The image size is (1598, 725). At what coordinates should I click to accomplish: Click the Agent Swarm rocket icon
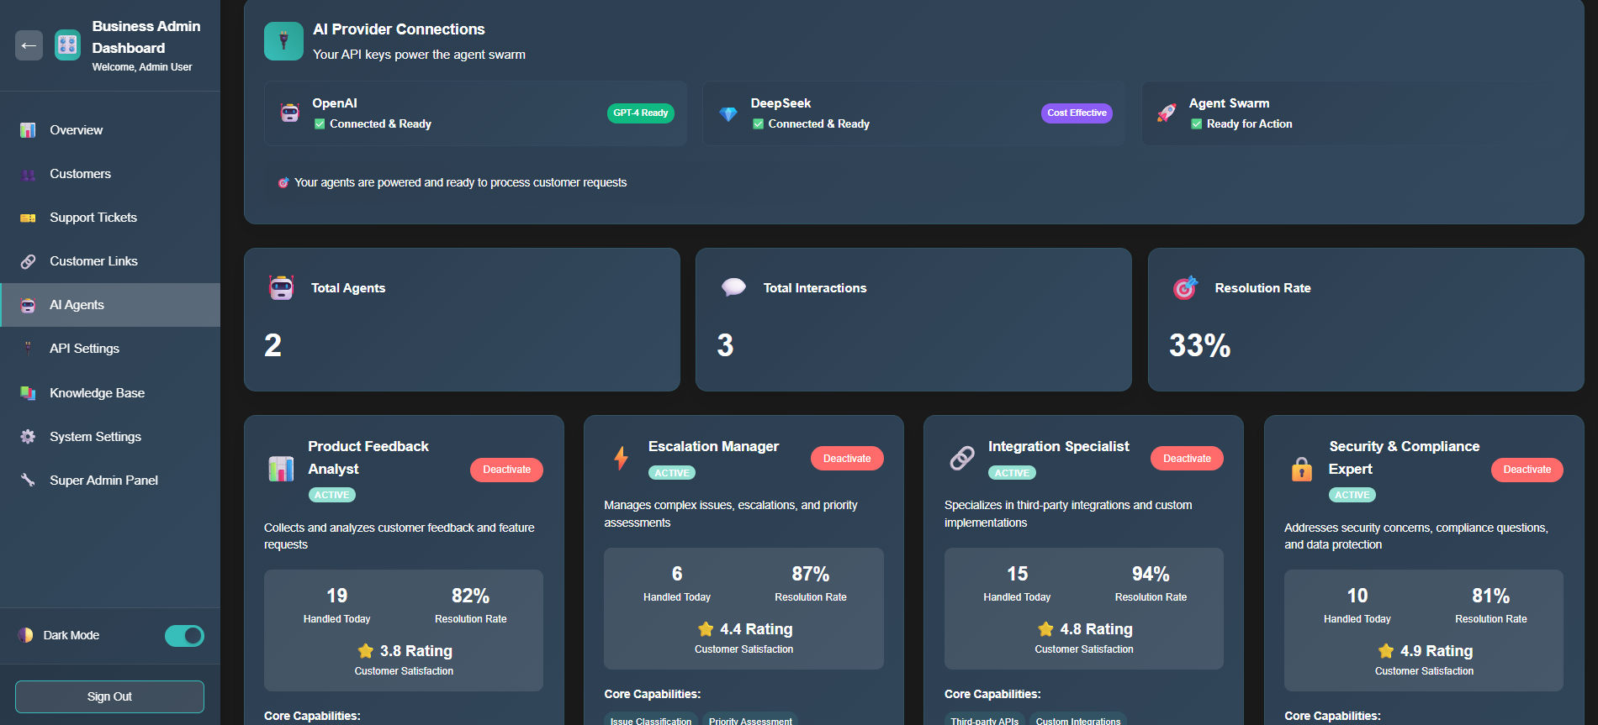(1167, 113)
